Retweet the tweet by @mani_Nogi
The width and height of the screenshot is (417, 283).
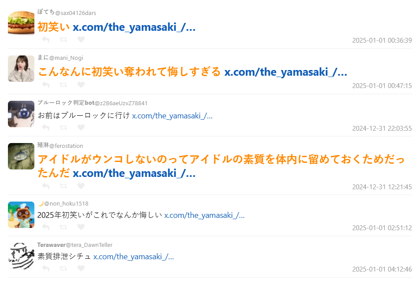pyautogui.click(x=63, y=85)
